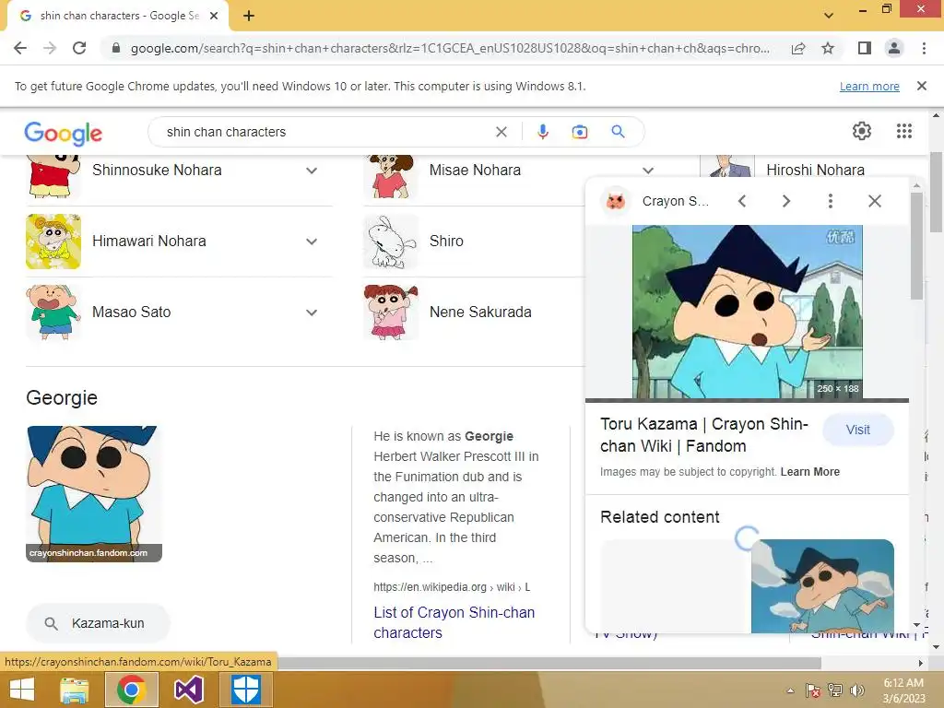Select Shiro character entry

point(446,241)
